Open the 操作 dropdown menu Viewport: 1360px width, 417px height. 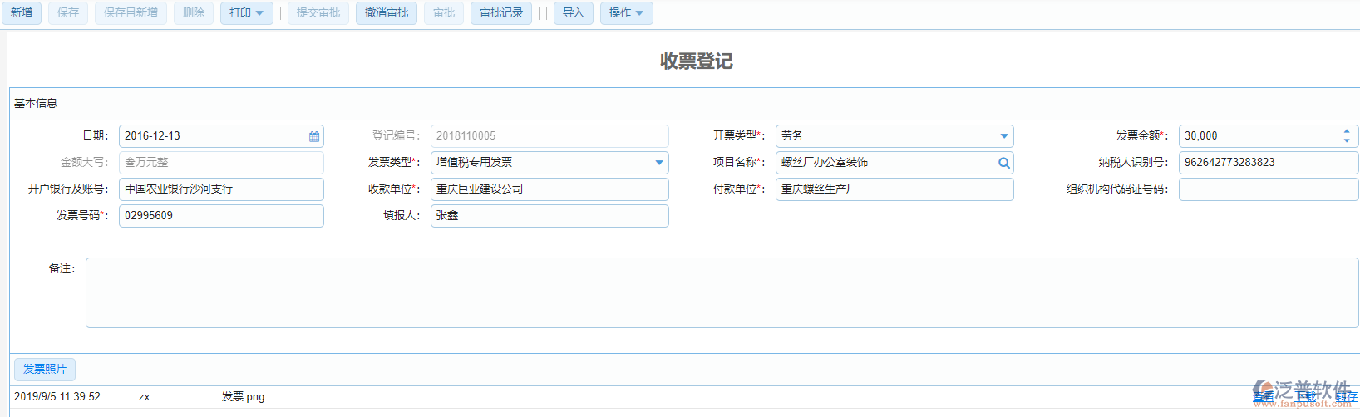(626, 13)
